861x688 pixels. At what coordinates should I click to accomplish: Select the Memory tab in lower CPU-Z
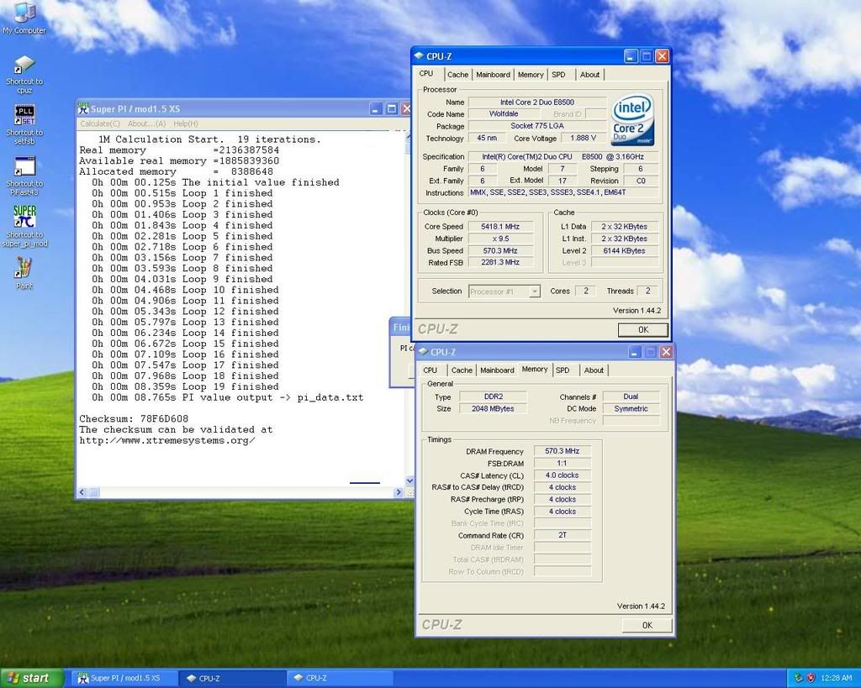coord(534,370)
